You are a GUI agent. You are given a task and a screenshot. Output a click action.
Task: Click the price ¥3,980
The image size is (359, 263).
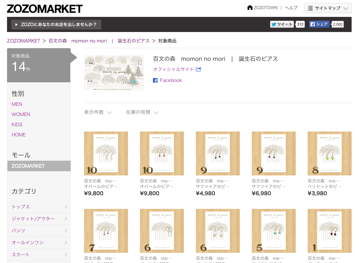pyautogui.click(x=317, y=193)
